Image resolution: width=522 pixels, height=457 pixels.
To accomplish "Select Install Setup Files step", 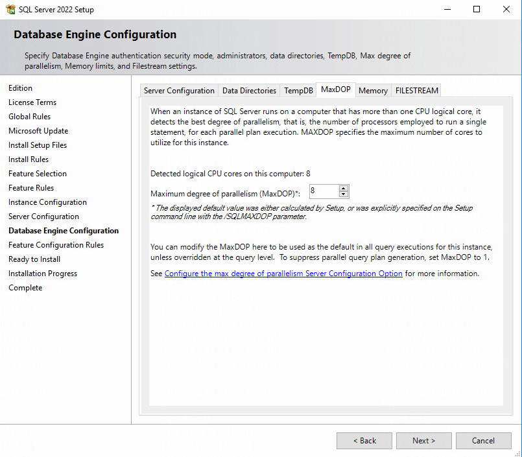I will pos(38,145).
